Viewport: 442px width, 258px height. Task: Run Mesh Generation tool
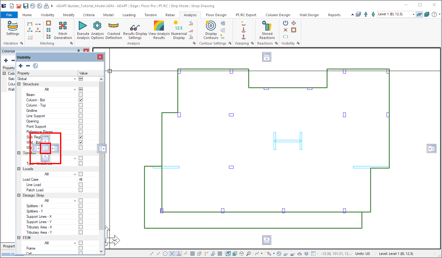click(63, 26)
